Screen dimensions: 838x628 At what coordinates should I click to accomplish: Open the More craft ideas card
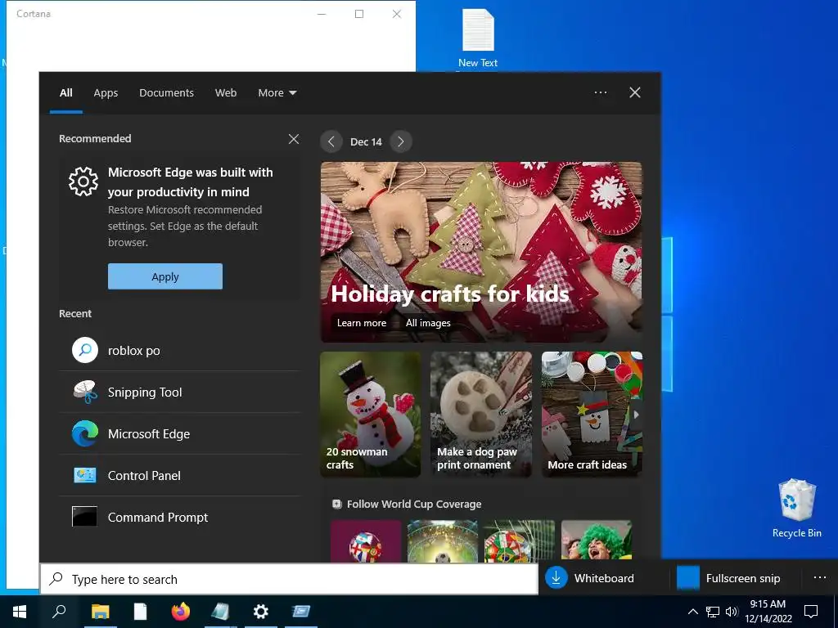point(592,415)
